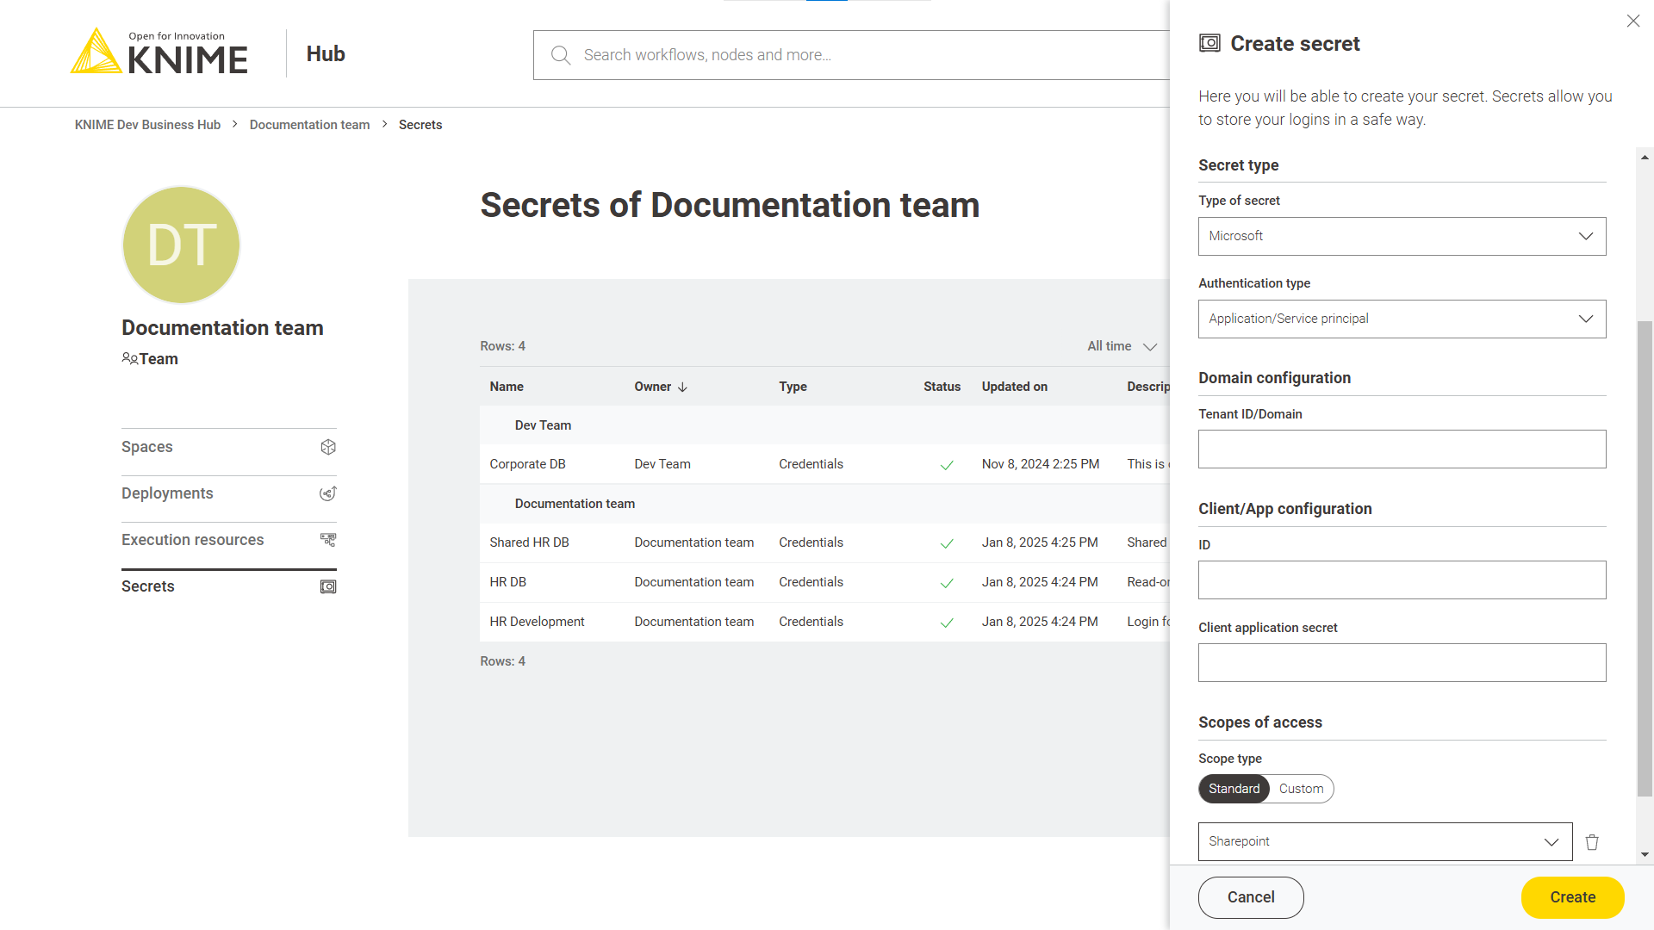Select Custom scope type toggle
Viewport: 1654px width, 930px height.
[x=1301, y=788]
